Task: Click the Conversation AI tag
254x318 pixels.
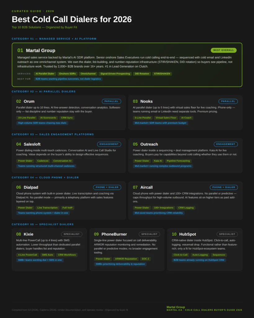Action: click(62, 161)
